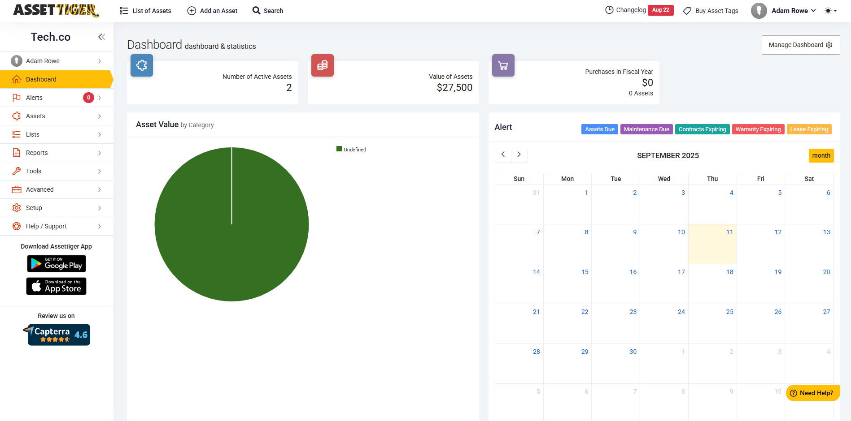Expand the Help / Support chevron
This screenshot has height=421, width=851.
(x=100, y=226)
